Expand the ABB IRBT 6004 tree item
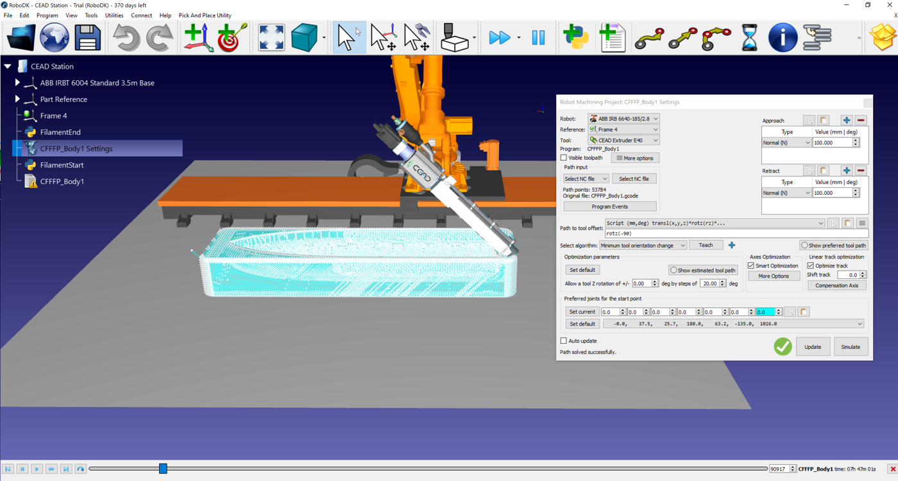The height and width of the screenshot is (481, 898). (17, 83)
